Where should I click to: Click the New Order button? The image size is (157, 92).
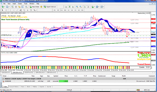click(34, 7)
